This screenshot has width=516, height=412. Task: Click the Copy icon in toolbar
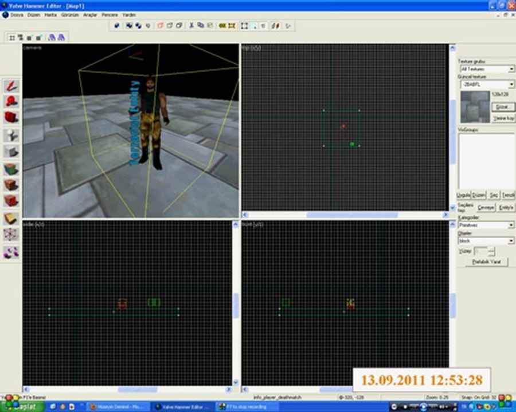click(x=201, y=26)
